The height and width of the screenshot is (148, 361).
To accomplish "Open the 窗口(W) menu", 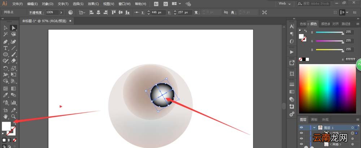I will (124, 4).
